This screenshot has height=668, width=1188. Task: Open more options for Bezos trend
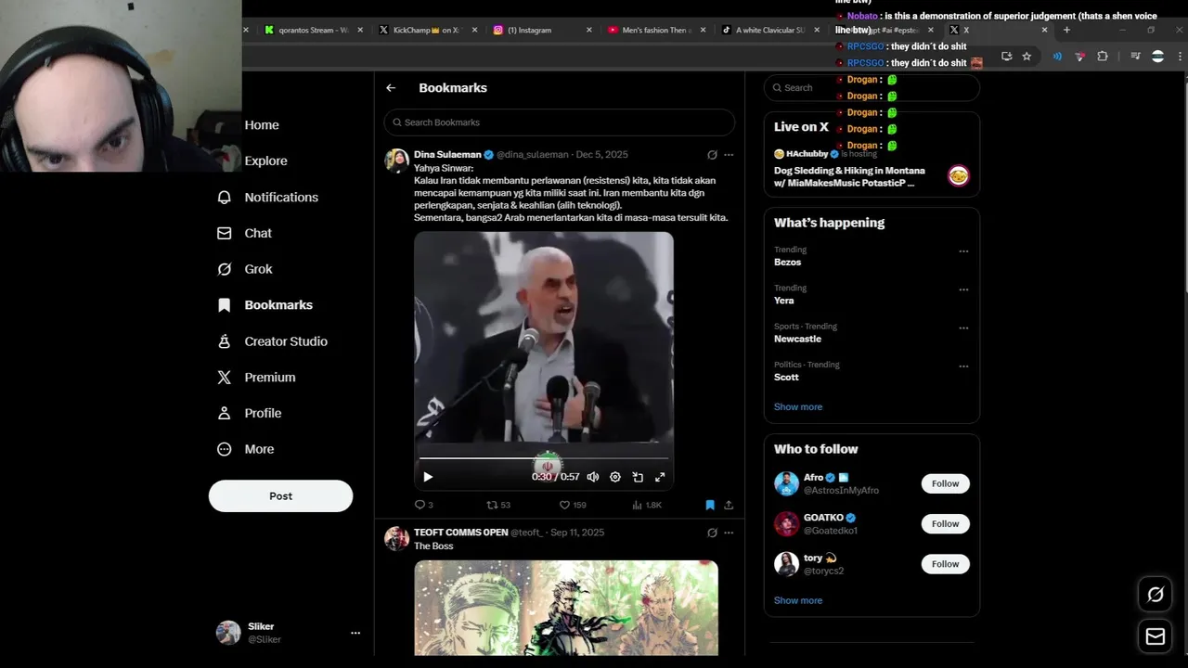(x=963, y=251)
